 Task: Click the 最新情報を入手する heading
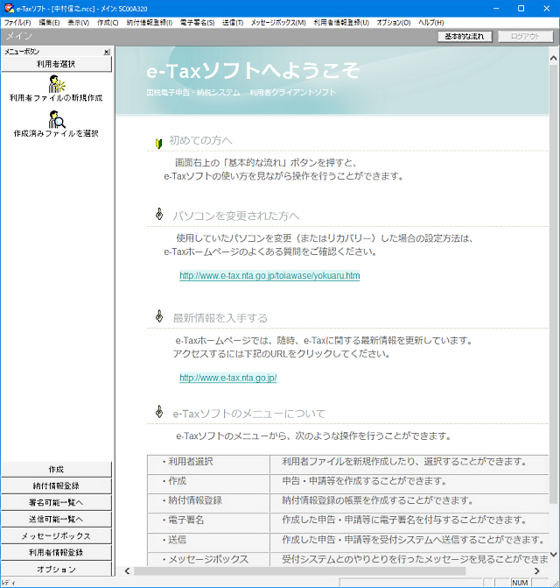pyautogui.click(x=220, y=318)
